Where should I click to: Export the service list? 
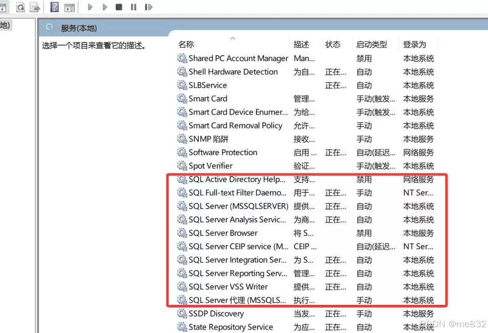[x=35, y=7]
